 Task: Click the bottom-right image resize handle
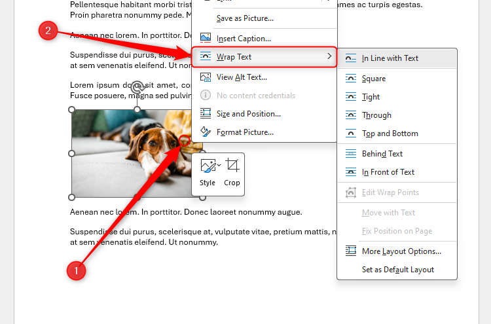tap(202, 197)
